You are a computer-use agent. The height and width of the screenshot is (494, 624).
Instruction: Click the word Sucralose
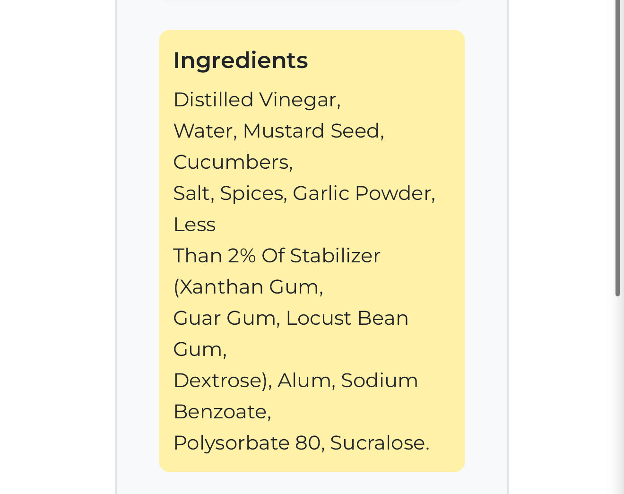click(x=378, y=443)
